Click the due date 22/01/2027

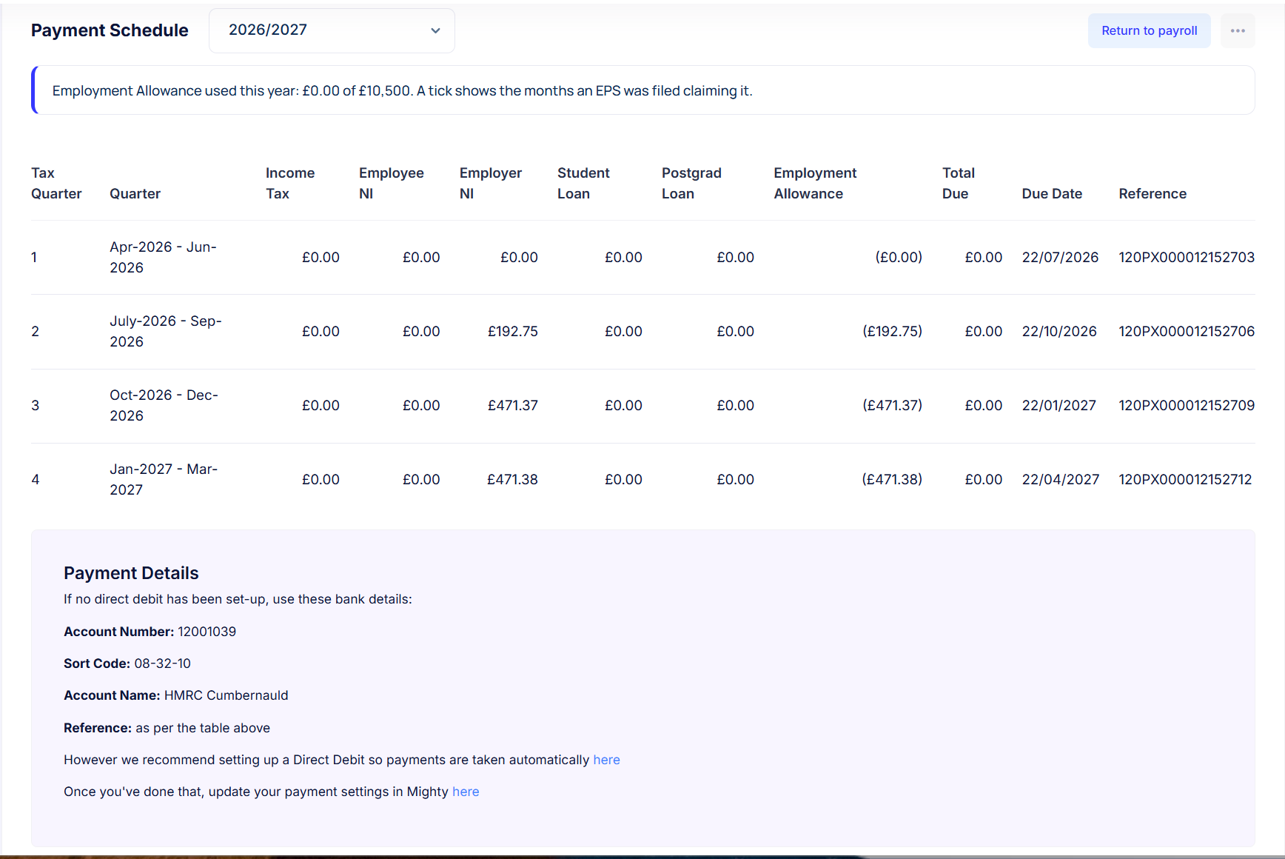point(1058,405)
